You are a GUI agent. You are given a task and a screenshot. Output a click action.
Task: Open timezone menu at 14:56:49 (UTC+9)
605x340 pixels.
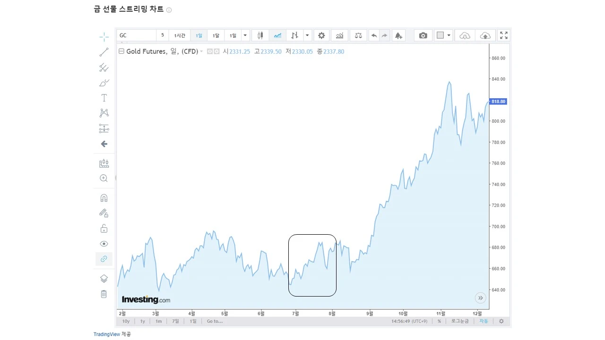coord(410,321)
